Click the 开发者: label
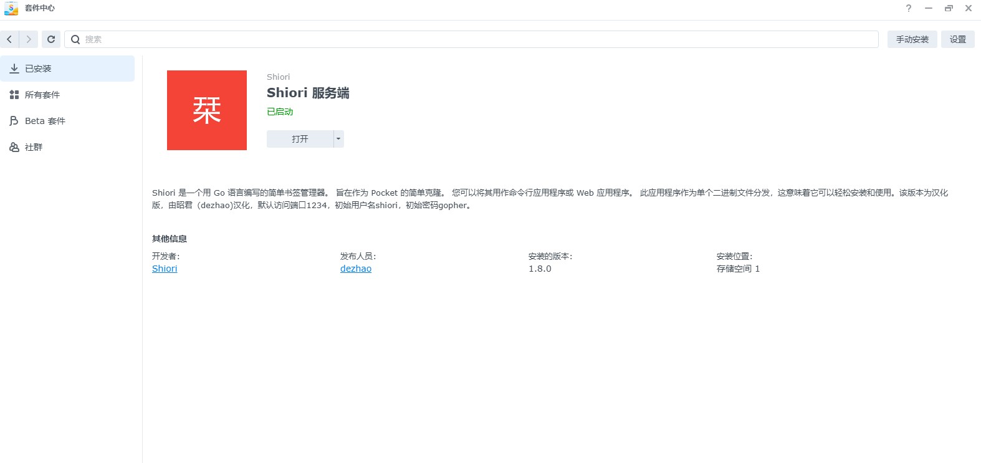The width and height of the screenshot is (981, 463). [166, 256]
